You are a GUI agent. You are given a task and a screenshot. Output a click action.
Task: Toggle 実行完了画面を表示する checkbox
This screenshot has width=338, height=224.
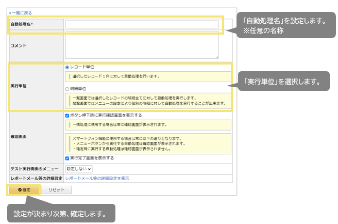click(67, 158)
